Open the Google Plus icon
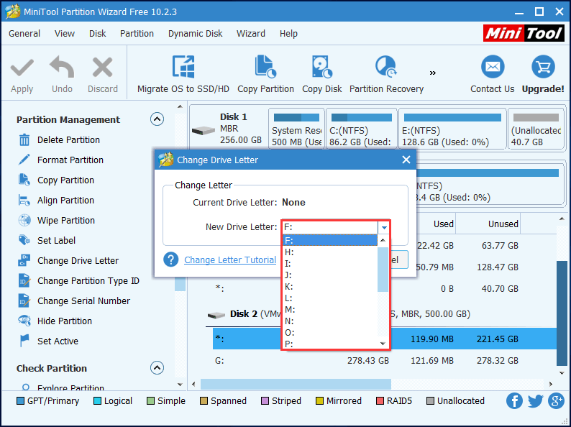The height and width of the screenshot is (427, 571). pyautogui.click(x=557, y=401)
